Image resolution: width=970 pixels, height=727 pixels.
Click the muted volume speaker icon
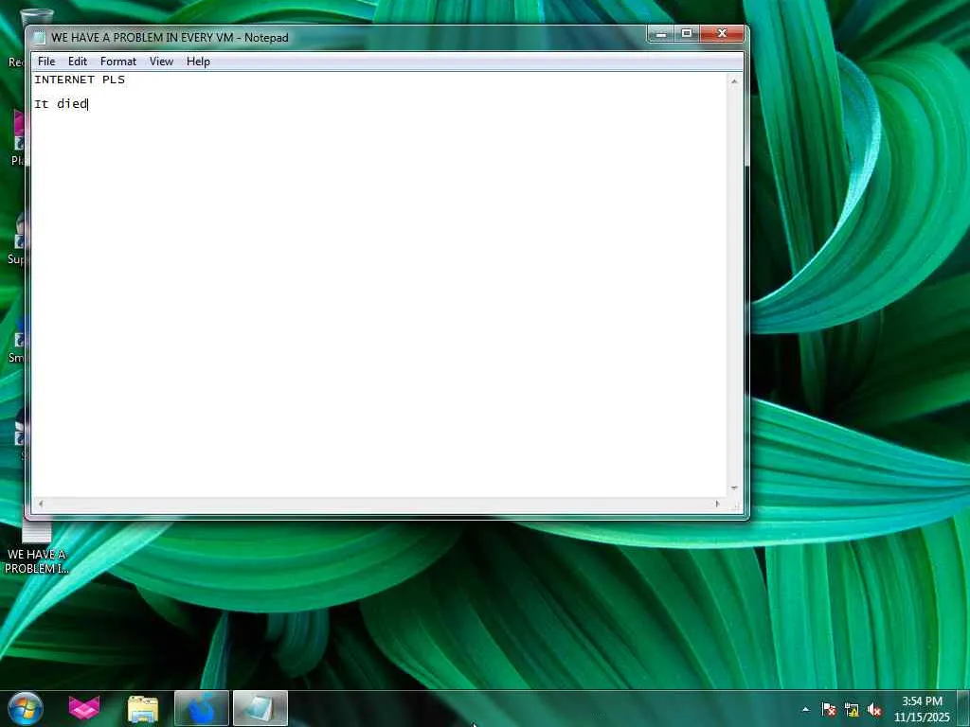point(874,710)
